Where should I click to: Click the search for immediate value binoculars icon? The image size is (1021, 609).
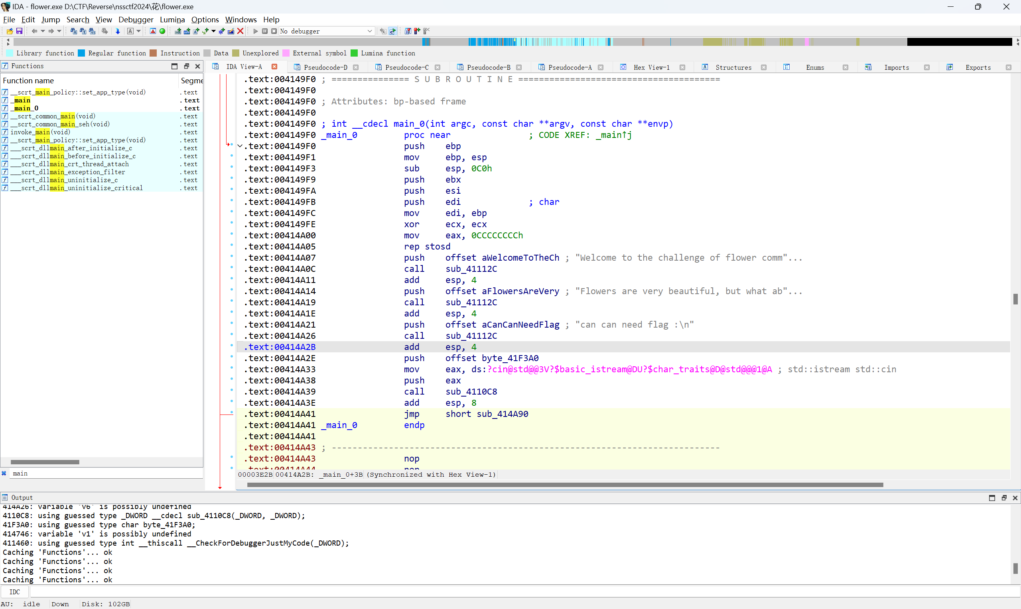[x=73, y=31]
